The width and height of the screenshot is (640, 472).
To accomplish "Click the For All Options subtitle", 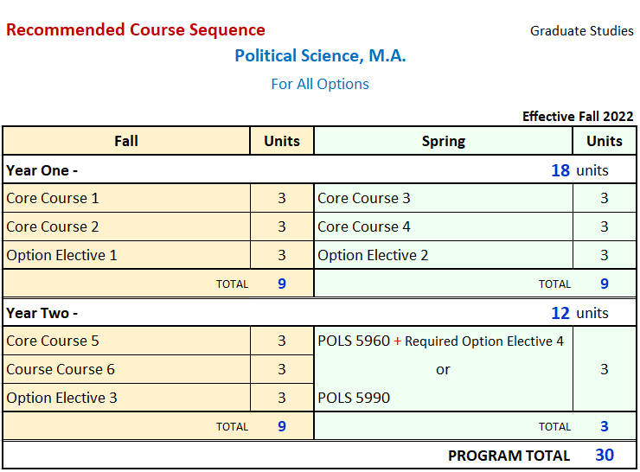I will [320, 84].
